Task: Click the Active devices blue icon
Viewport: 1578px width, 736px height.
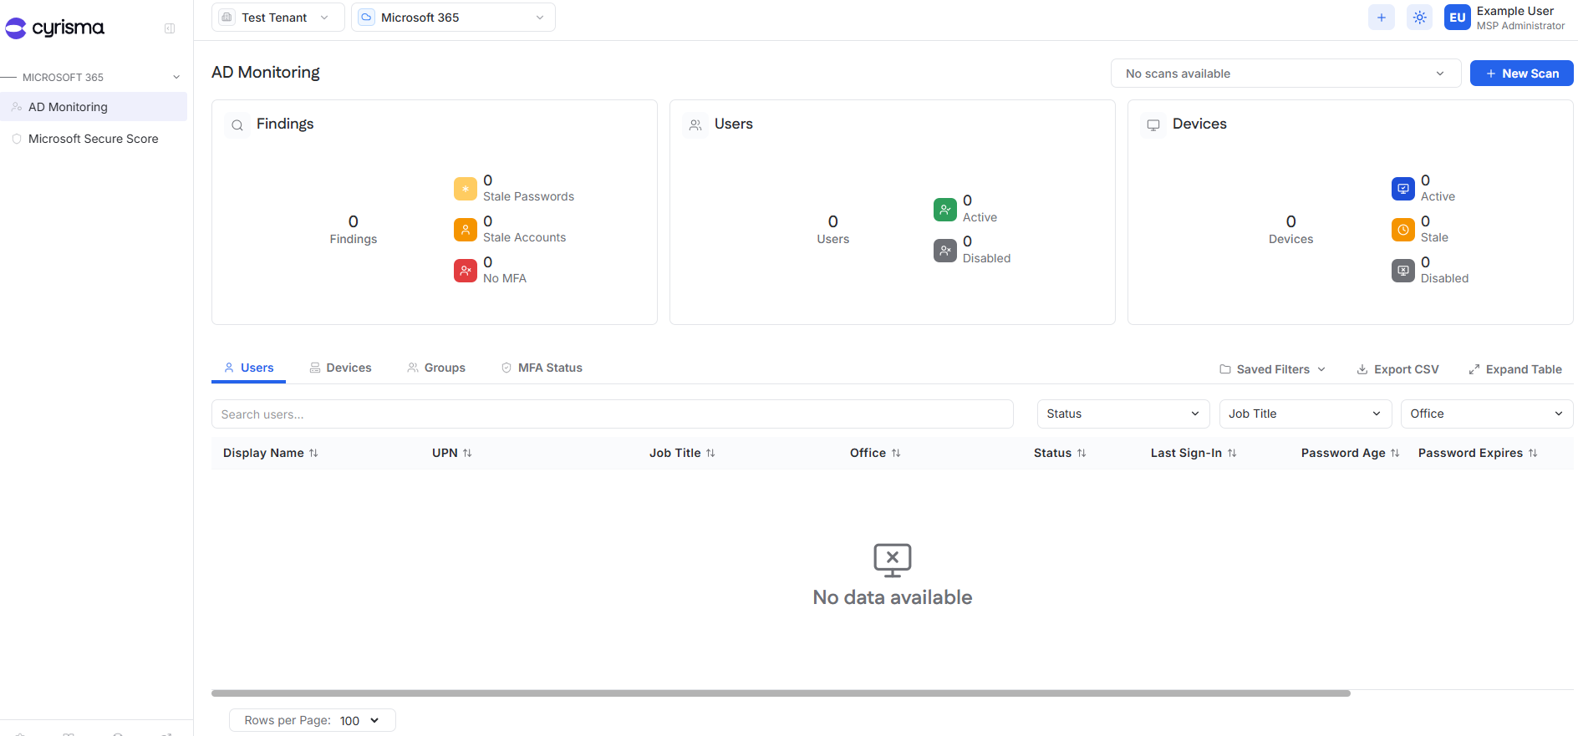Action: (x=1403, y=189)
